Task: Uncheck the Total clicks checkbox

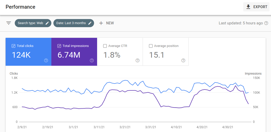Action: point(13,46)
